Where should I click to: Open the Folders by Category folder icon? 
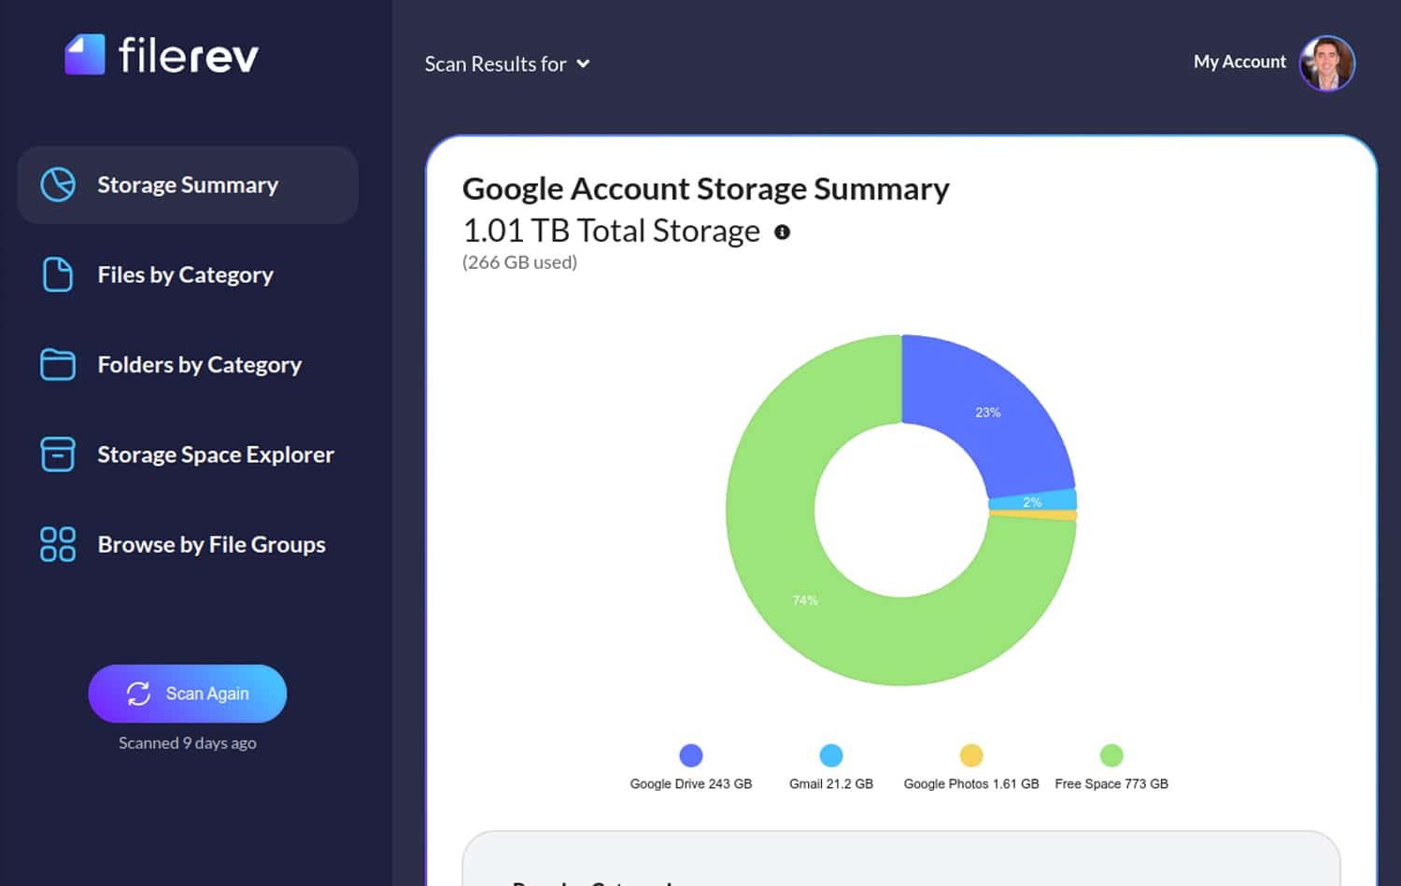point(57,364)
